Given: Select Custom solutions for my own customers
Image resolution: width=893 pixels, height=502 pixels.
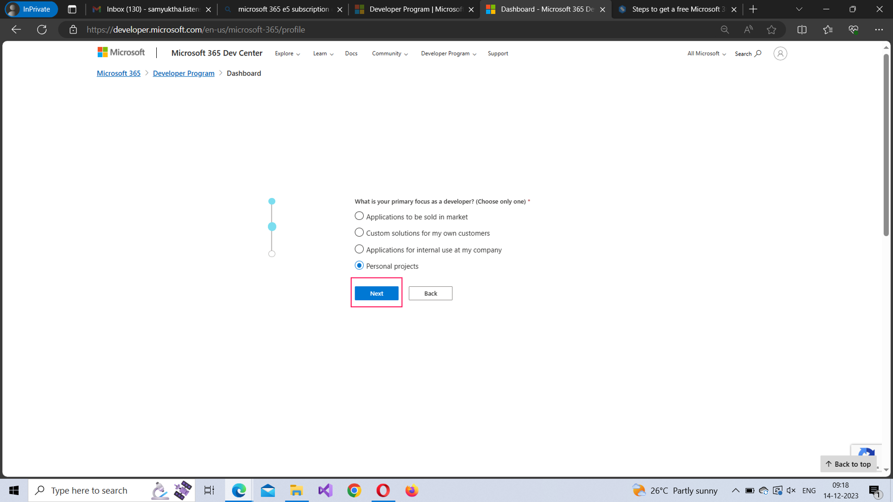Looking at the screenshot, I should click(x=359, y=232).
